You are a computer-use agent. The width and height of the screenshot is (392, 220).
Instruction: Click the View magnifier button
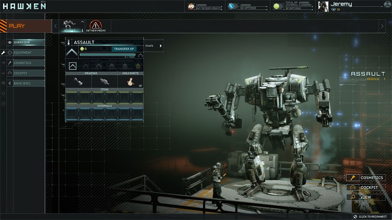tap(366, 197)
